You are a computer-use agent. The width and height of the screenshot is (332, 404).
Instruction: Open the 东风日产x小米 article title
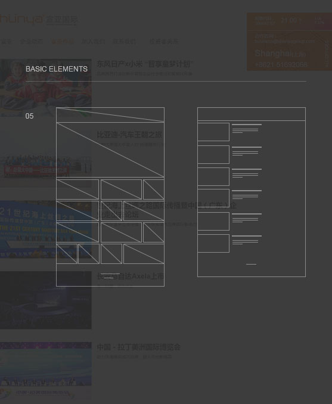click(x=145, y=64)
